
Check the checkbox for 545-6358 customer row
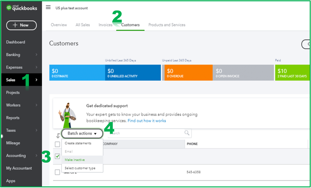coord(57,172)
